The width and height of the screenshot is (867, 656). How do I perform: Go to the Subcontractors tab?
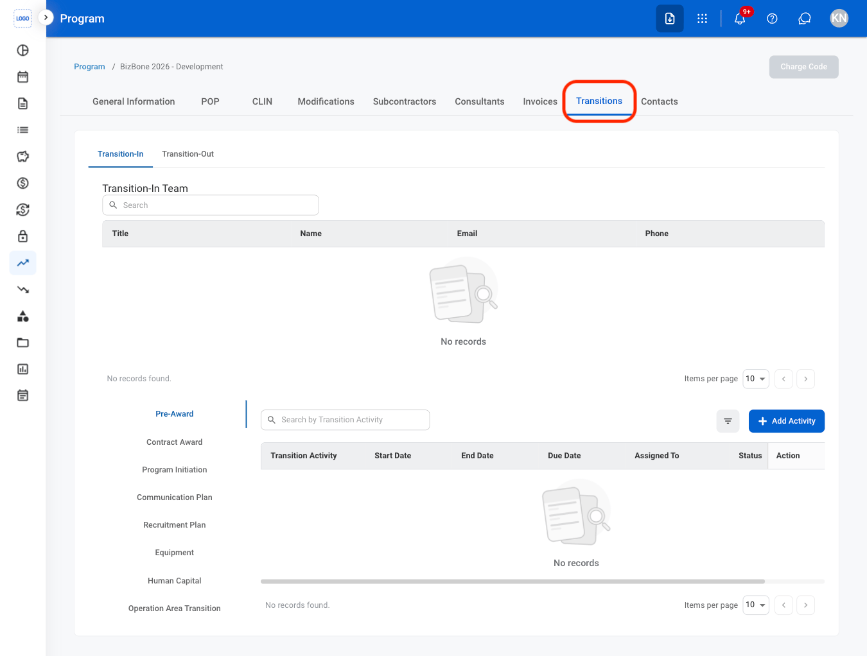click(405, 101)
